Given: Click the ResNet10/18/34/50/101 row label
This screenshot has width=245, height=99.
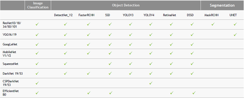Looking at the screenshot, I should click(12, 25).
